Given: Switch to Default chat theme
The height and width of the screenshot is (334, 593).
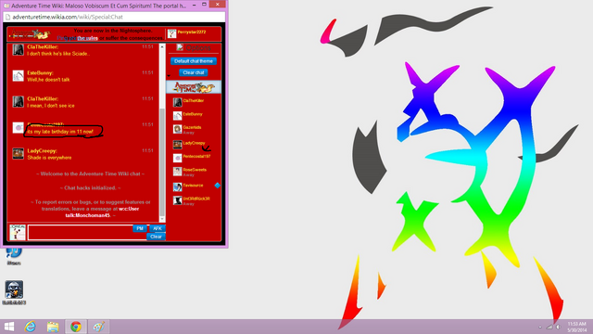Looking at the screenshot, I should pyautogui.click(x=194, y=61).
